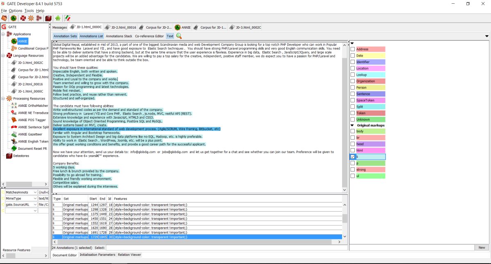Click the New annotation set button
Viewport: 491px width, 264px height.
pos(482,248)
